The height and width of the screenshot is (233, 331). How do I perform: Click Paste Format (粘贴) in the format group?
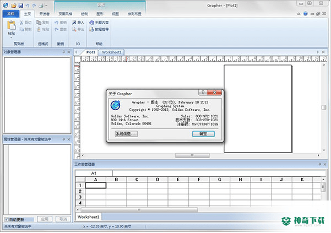(x=43, y=29)
